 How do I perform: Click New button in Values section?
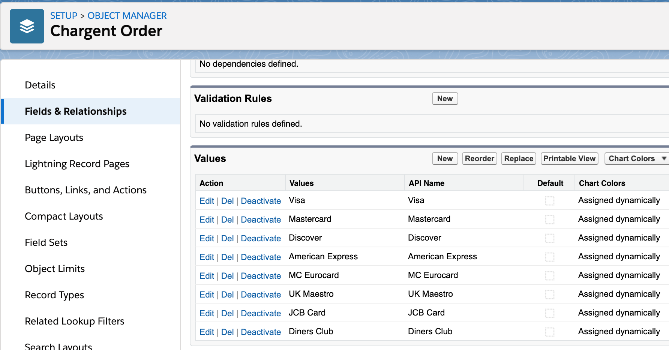(x=444, y=159)
